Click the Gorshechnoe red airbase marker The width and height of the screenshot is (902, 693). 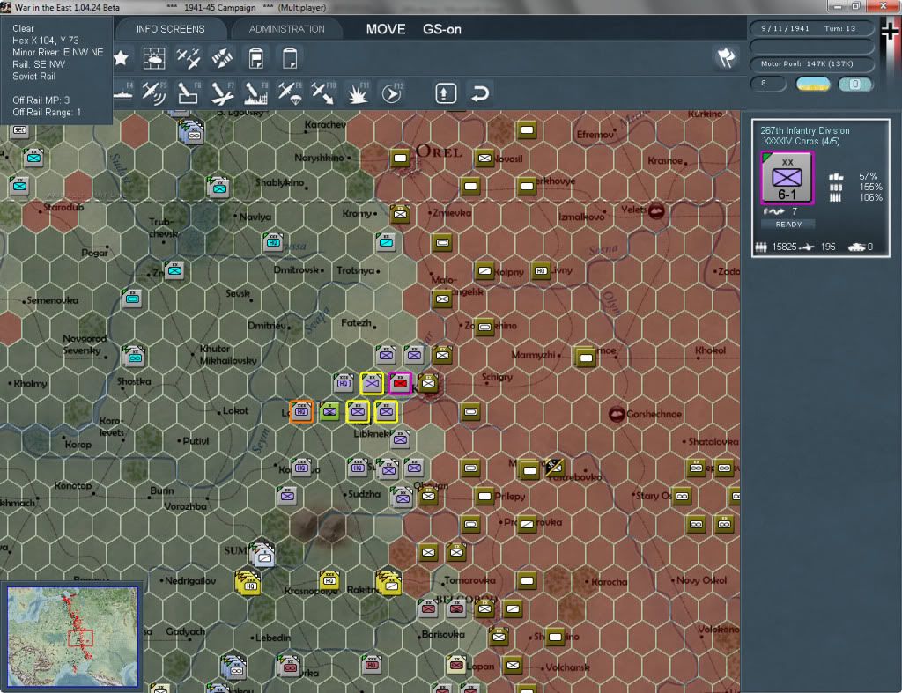click(617, 414)
